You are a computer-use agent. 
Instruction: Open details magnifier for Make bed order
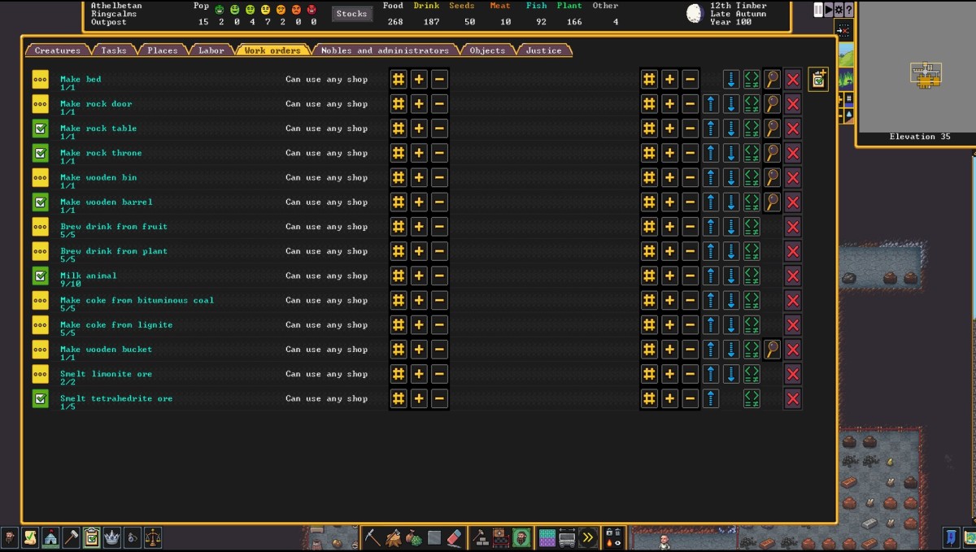772,80
